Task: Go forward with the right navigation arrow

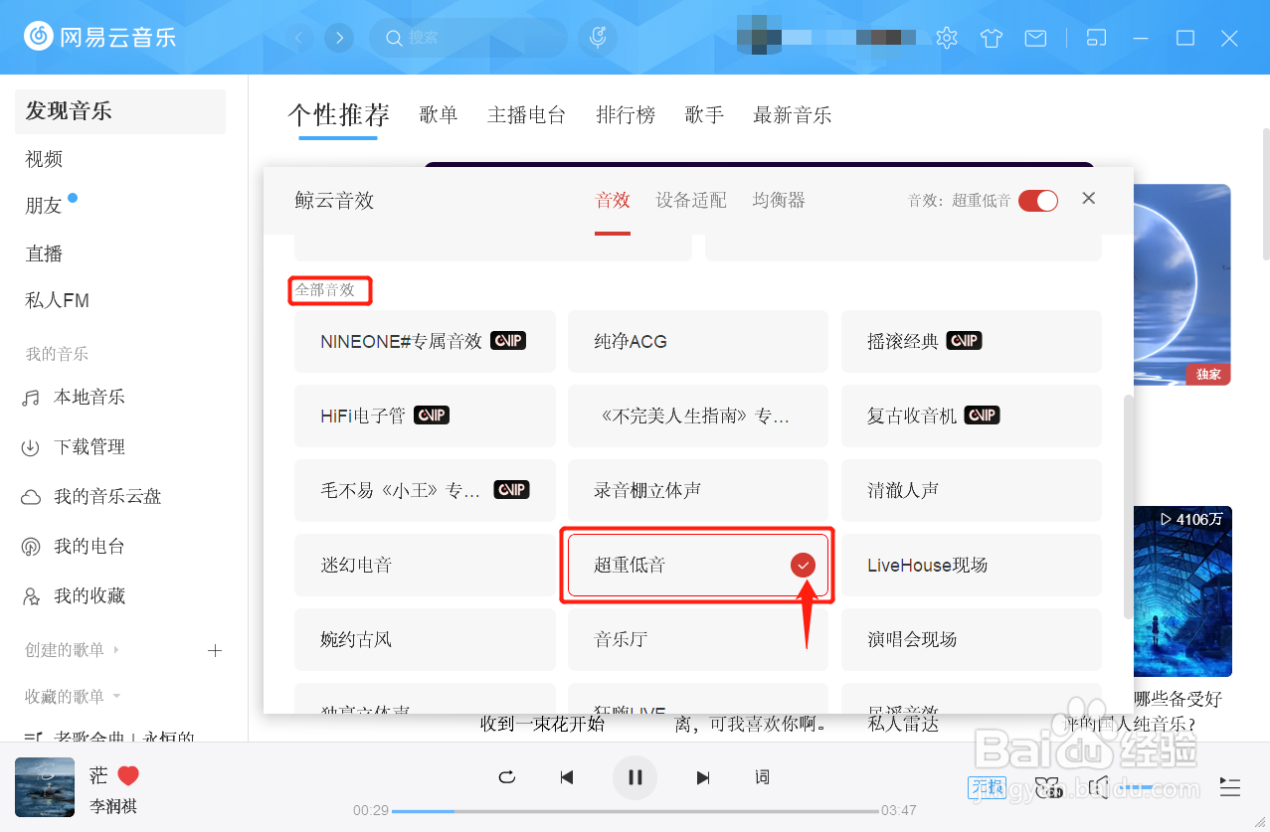Action: (x=340, y=38)
